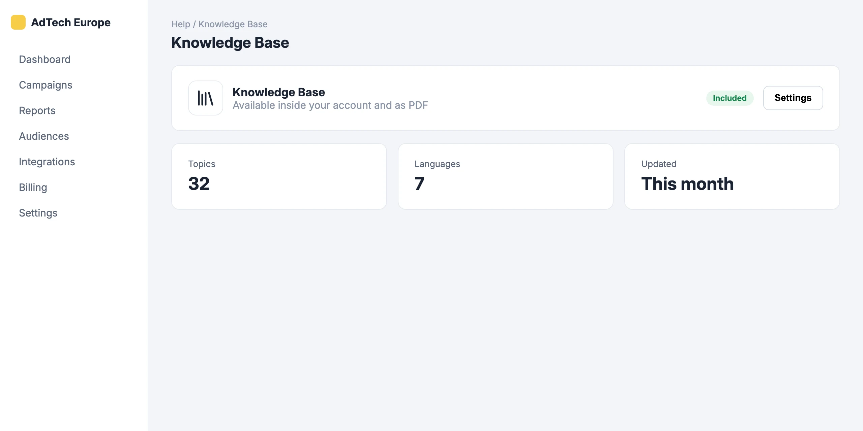This screenshot has width=863, height=431.
Task: Select the Languages card showing 7
Action: point(506,176)
